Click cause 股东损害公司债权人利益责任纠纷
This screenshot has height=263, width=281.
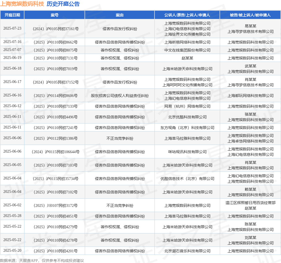tap(120, 96)
